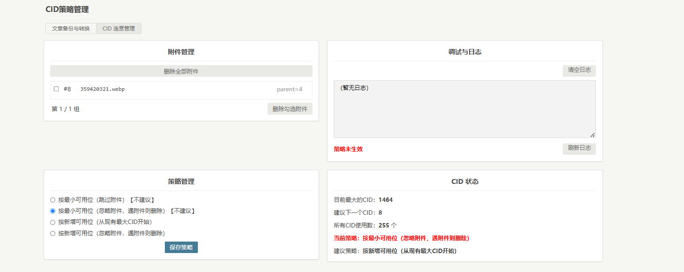This screenshot has height=272, width=684.
Task: Pick 按新增可用位（忽略附件，遇附件则删除）radio option
Action: (53, 233)
